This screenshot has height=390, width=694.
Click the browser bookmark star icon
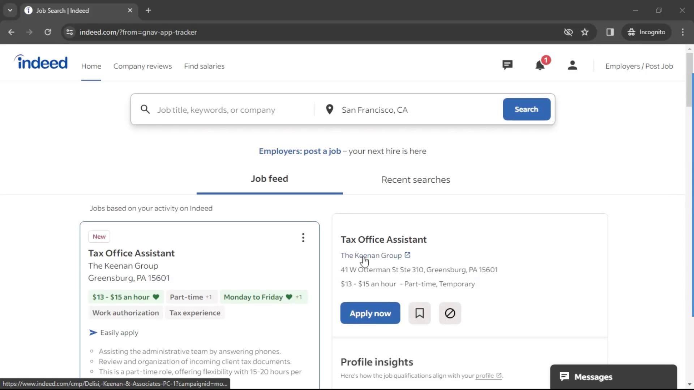tap(585, 32)
